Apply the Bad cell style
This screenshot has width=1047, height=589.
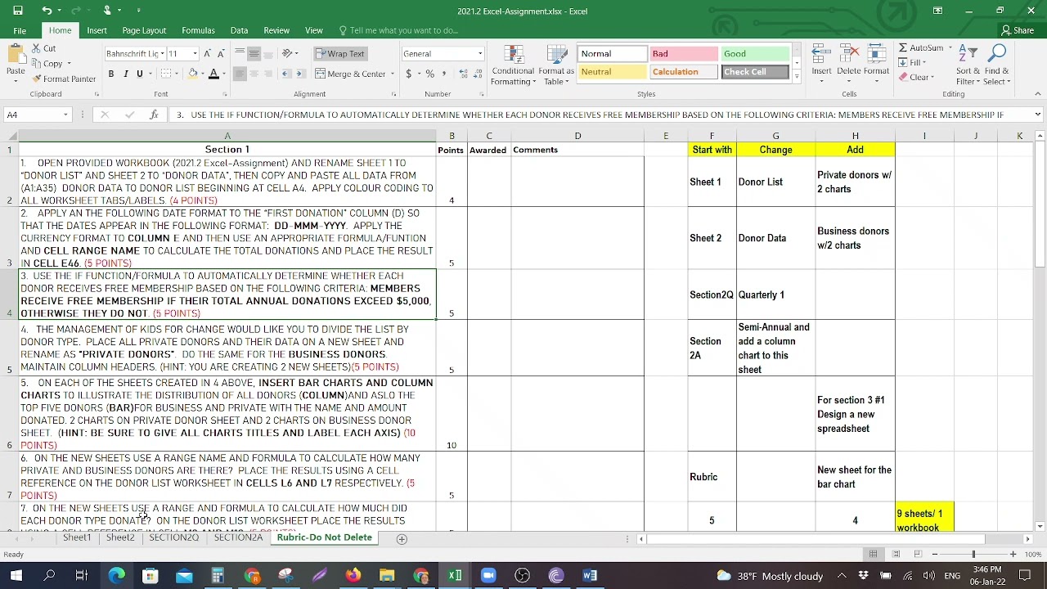[684, 54]
